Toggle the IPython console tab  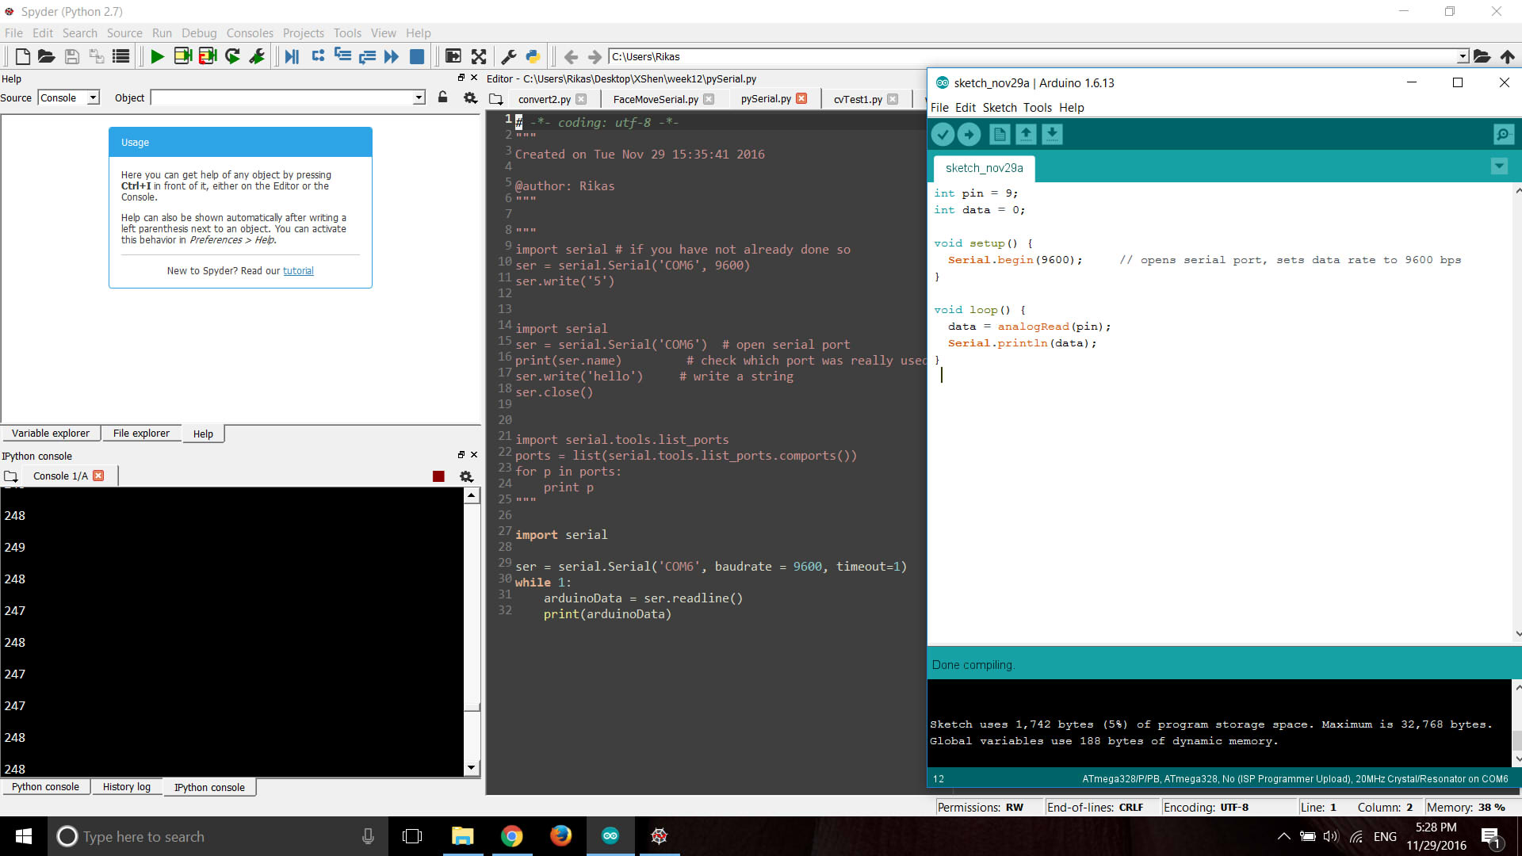click(209, 786)
